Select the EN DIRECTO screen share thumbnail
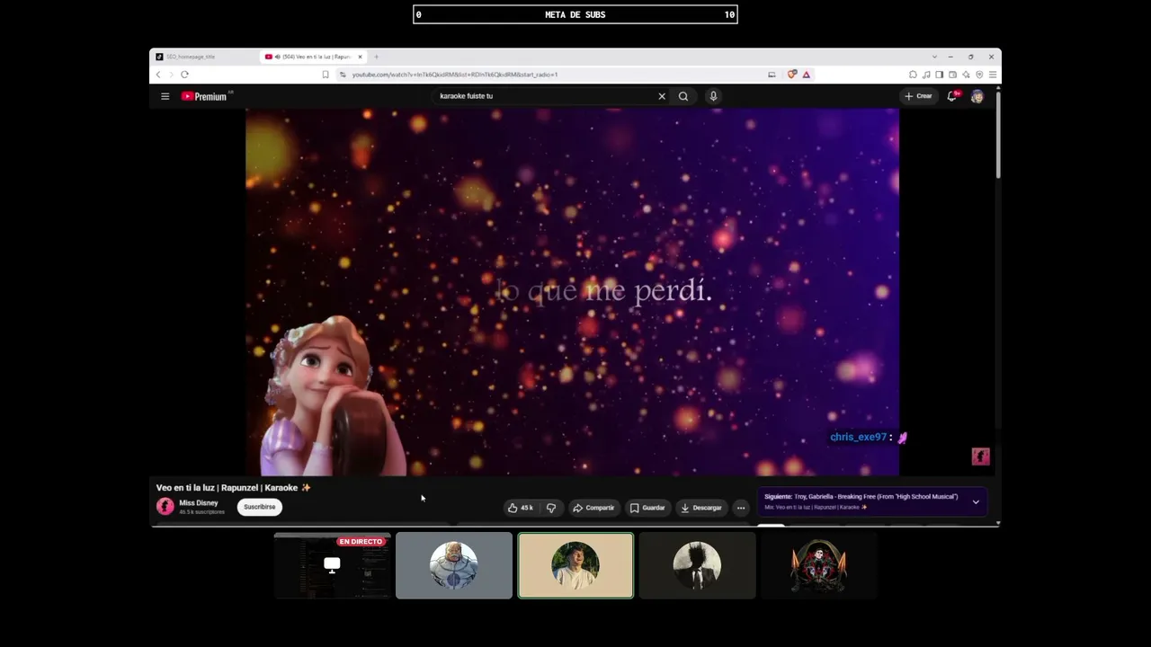The image size is (1151, 647). 333,565
